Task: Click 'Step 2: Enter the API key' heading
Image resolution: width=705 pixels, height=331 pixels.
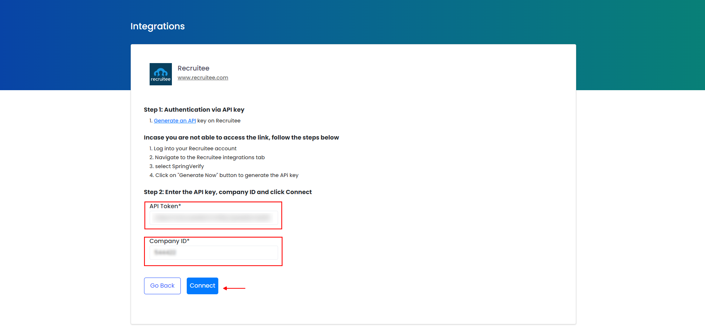Action: (228, 192)
